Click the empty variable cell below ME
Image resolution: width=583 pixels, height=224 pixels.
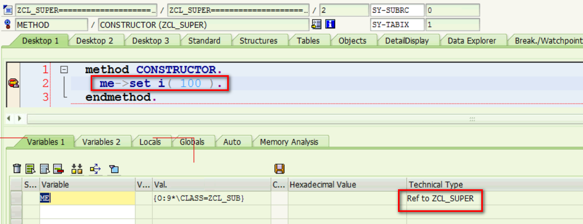click(88, 212)
